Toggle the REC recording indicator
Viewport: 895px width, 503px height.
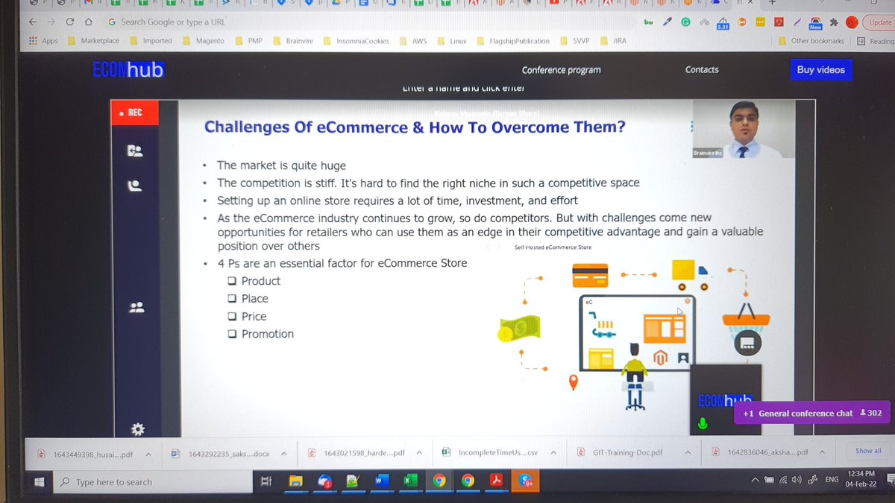(134, 113)
